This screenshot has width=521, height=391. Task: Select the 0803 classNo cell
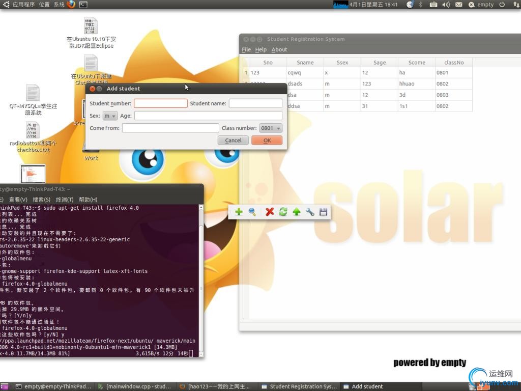(x=454, y=95)
